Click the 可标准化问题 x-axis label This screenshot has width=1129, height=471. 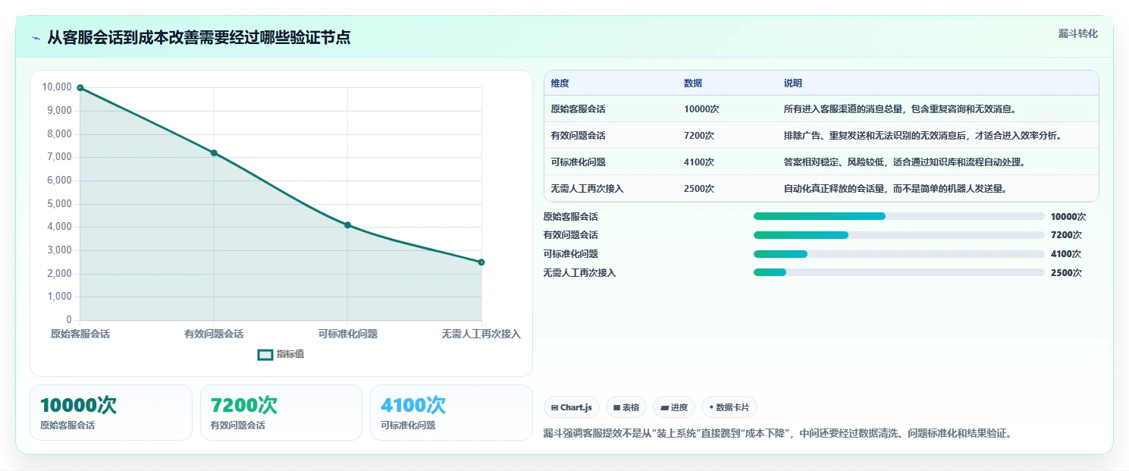click(348, 334)
